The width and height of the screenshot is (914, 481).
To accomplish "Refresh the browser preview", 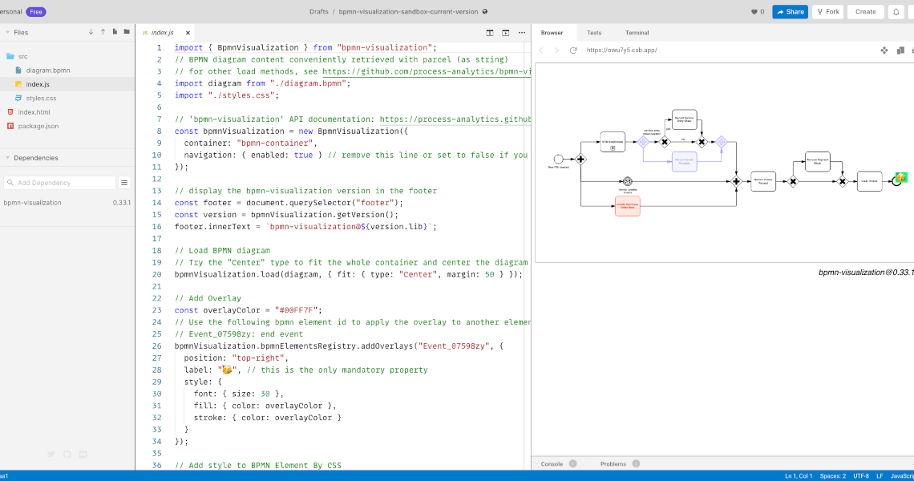I will coord(572,50).
